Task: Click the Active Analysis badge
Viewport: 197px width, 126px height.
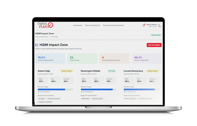Action: point(156,35)
